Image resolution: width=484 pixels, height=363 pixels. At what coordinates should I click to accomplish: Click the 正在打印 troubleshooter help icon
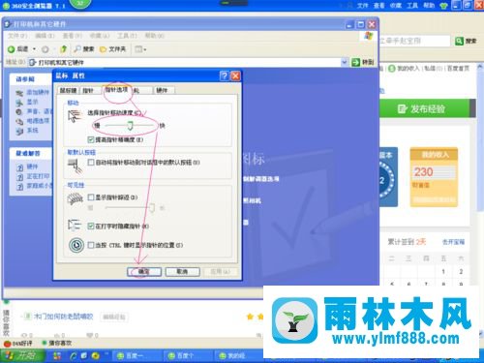click(20, 177)
